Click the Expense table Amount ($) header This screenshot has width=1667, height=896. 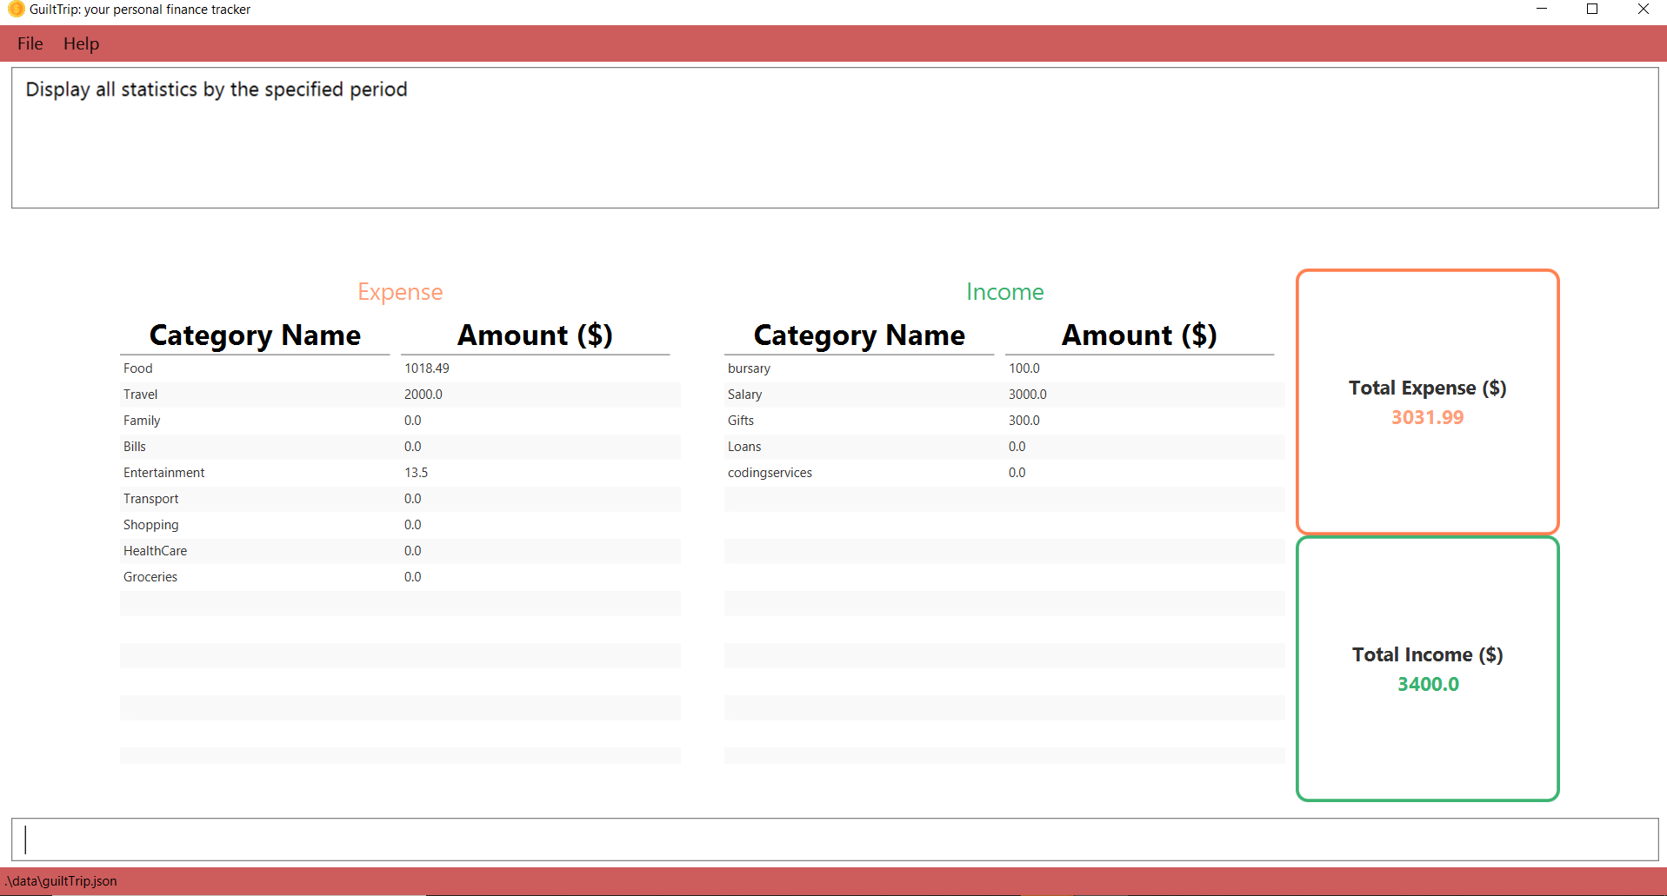[x=535, y=335]
